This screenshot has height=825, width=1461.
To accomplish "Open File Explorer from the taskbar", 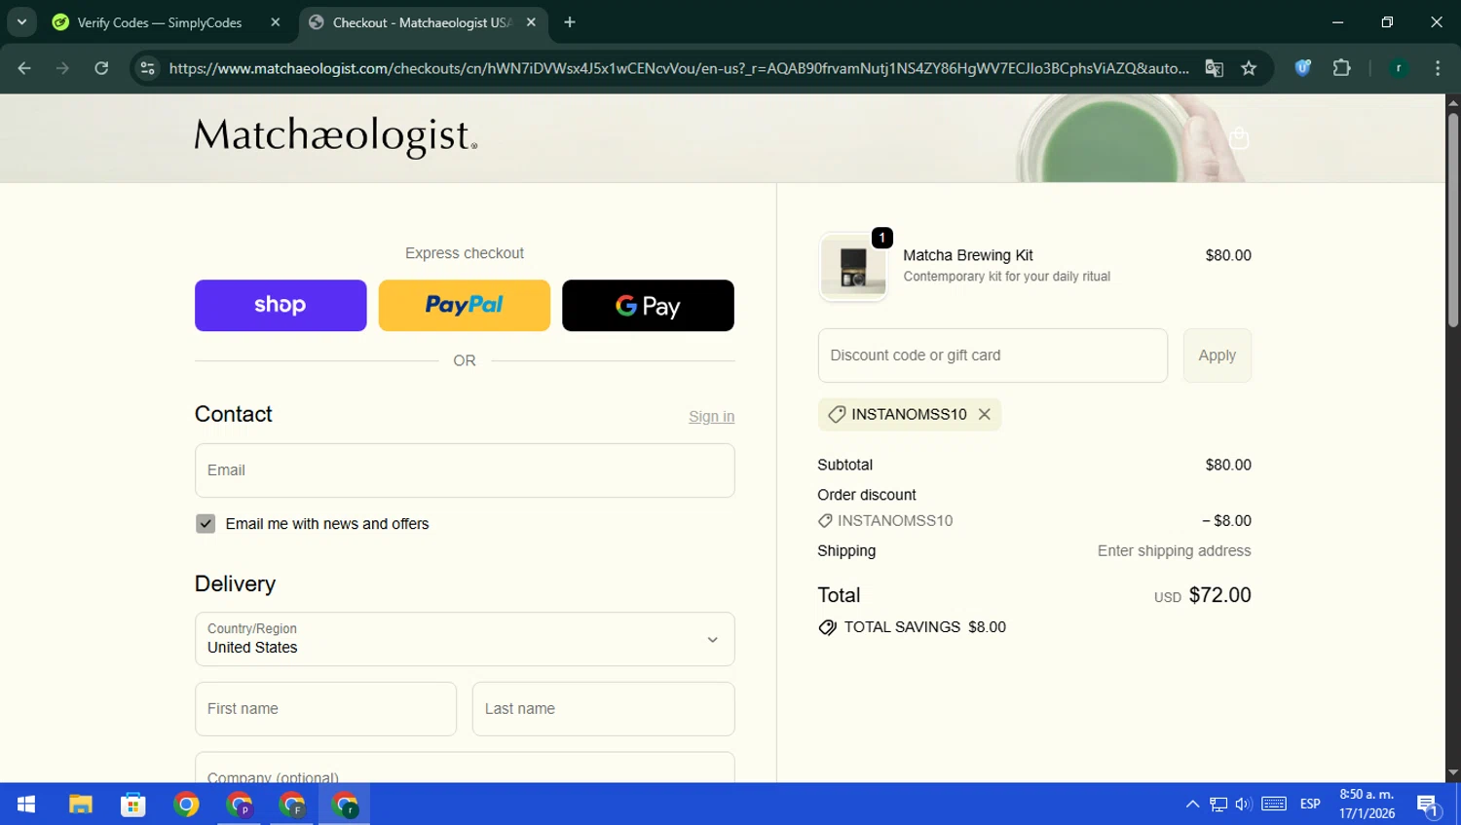I will coord(80,805).
